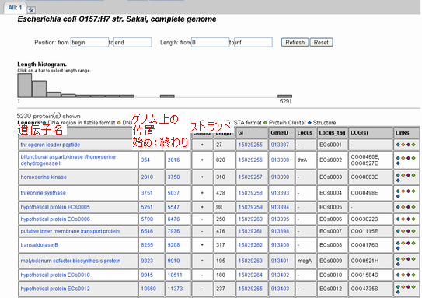Click end position 6476 link
422x298 pixels.
coord(173,219)
